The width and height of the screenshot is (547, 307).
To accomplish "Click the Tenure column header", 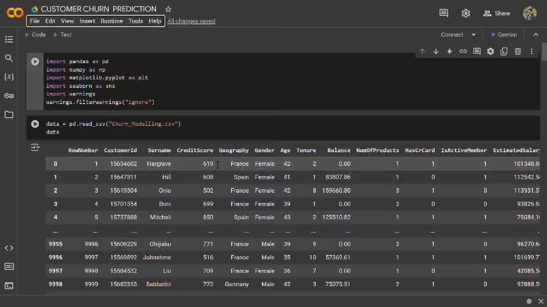I will pyautogui.click(x=306, y=150).
